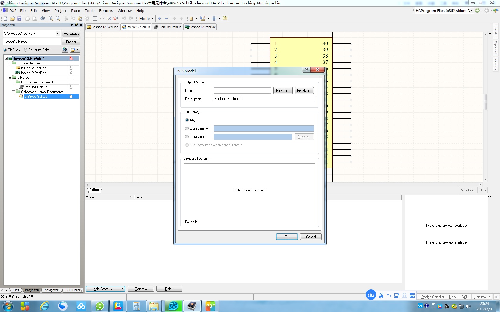500x312 pixels.
Task: Click Browse in the PCB Model dialog
Action: point(283,91)
